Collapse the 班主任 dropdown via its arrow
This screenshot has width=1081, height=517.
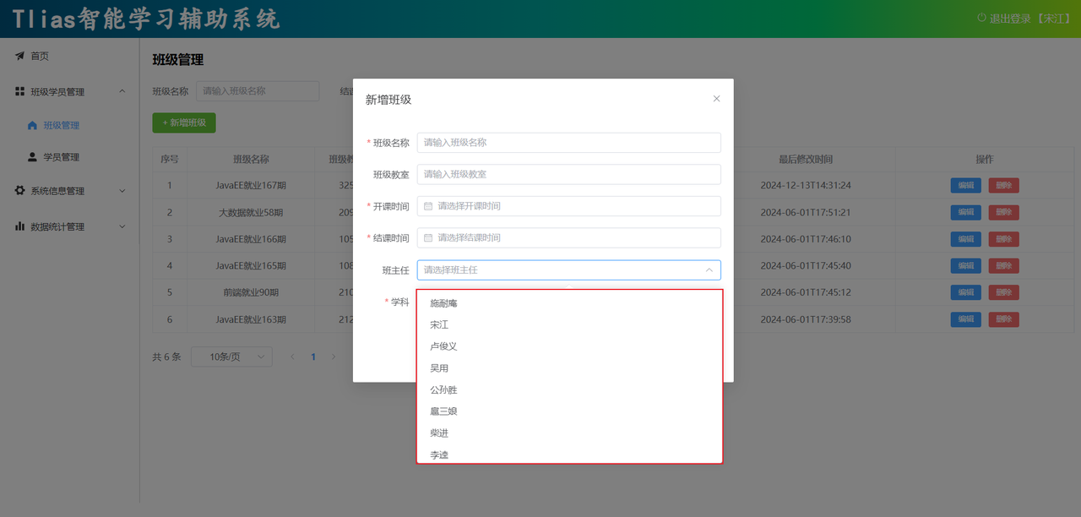click(x=709, y=269)
